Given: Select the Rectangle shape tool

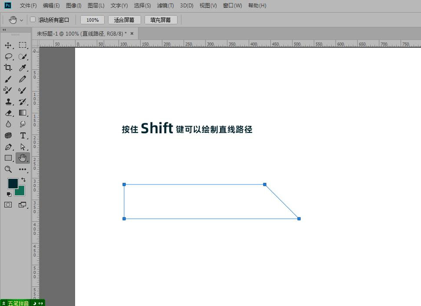Looking at the screenshot, I should [x=8, y=158].
